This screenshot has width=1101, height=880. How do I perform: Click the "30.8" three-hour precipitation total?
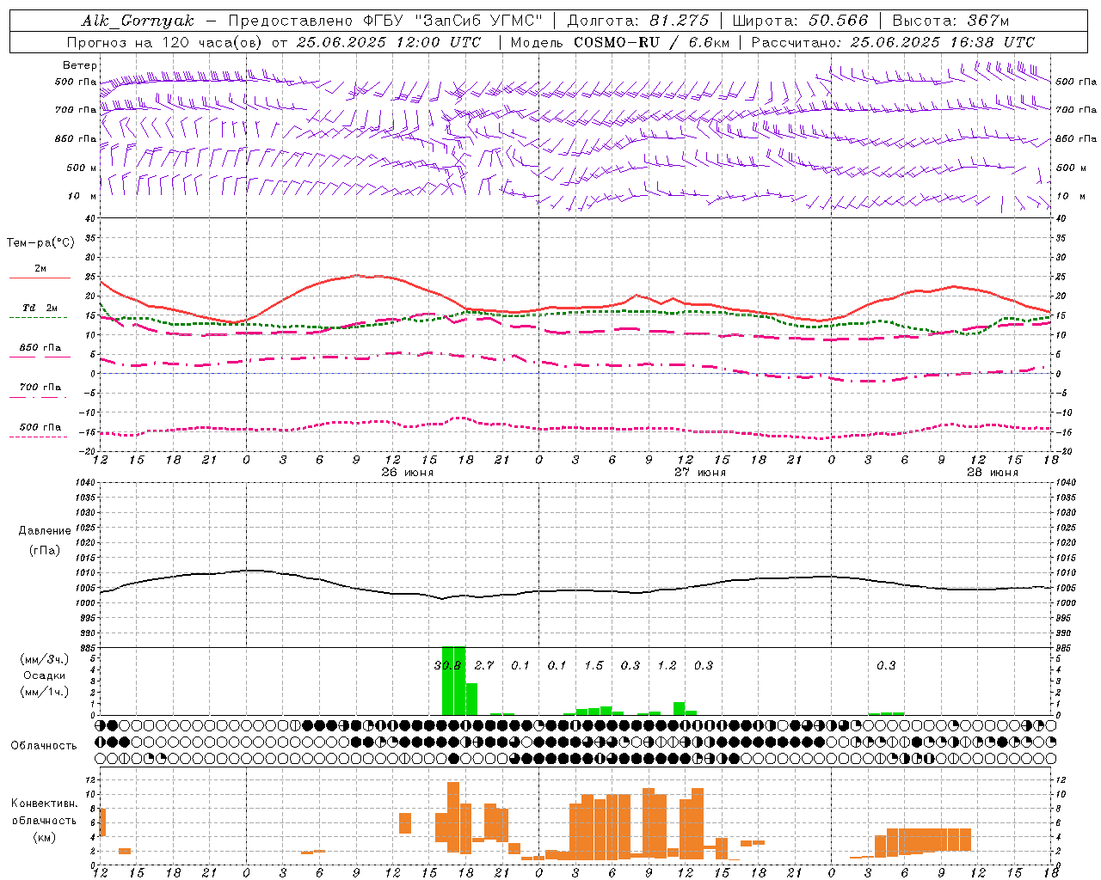448,666
